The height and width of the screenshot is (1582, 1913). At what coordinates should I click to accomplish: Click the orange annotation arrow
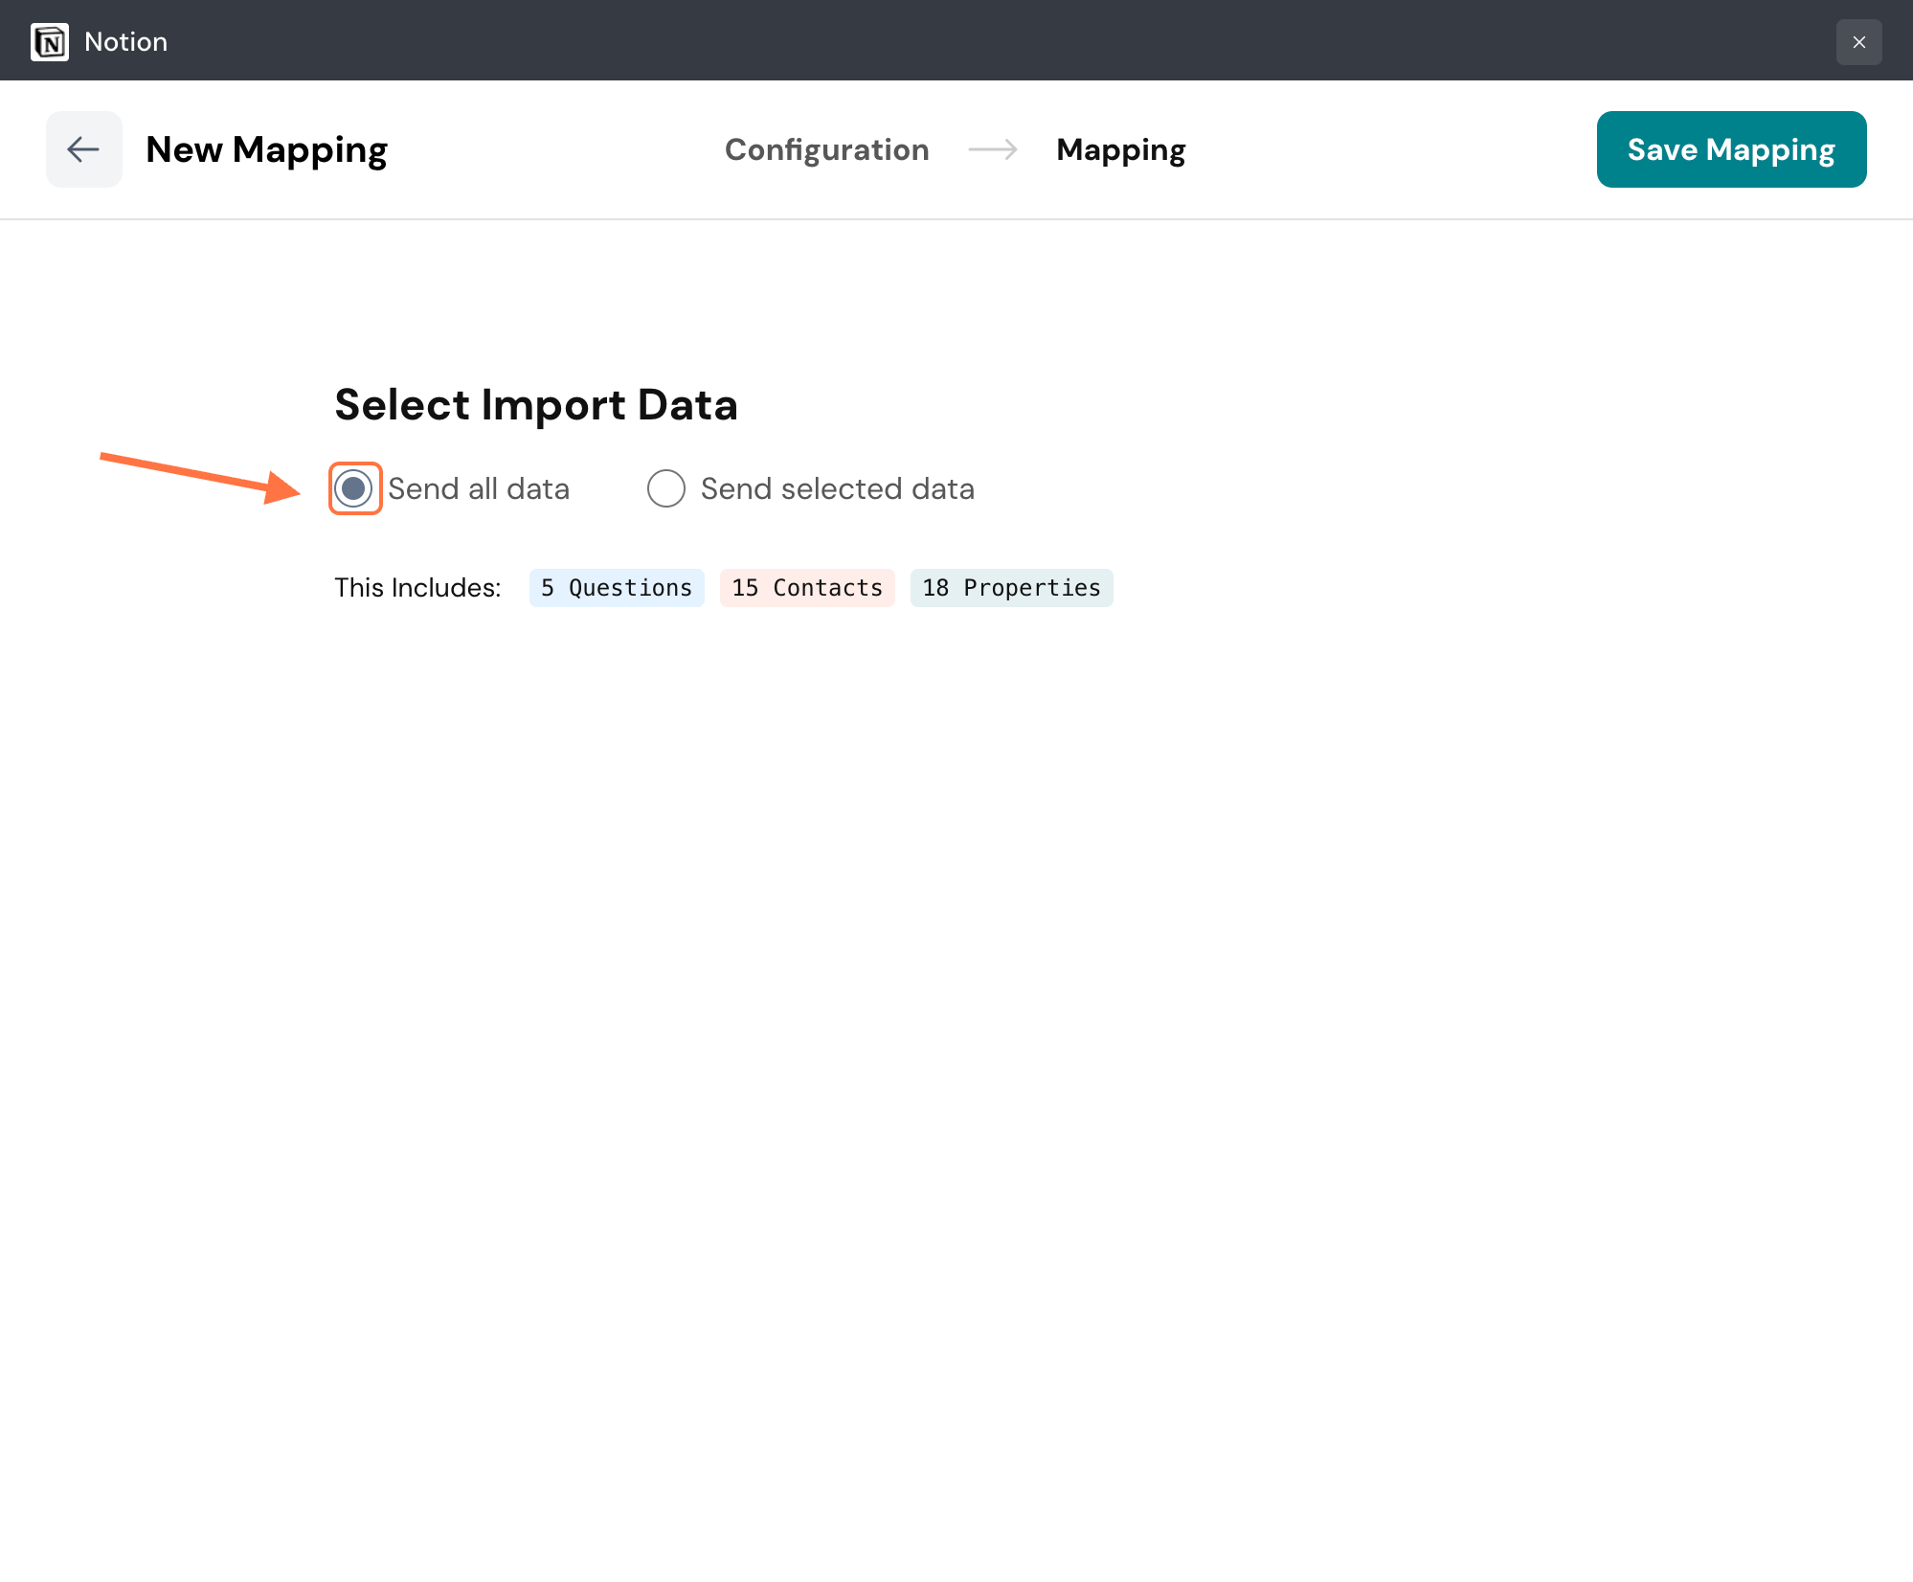tap(200, 476)
